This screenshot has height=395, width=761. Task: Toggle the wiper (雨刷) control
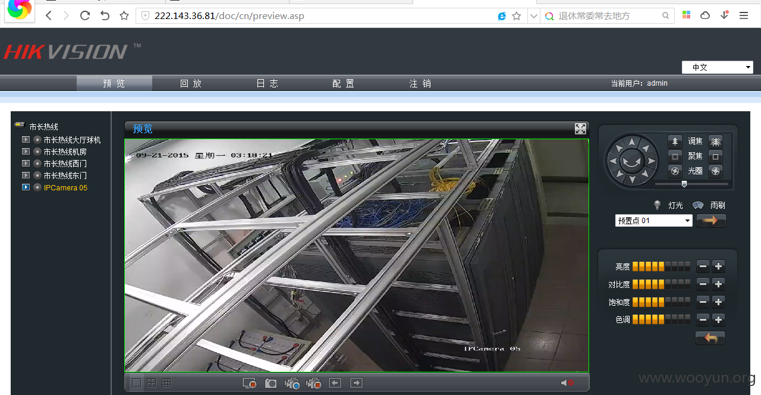point(698,205)
